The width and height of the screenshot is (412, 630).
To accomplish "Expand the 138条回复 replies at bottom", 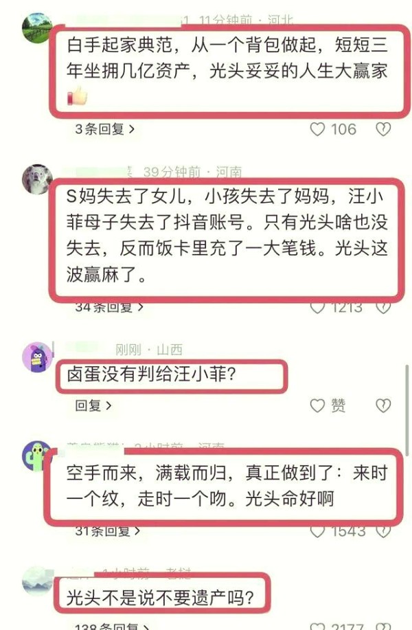I will [112, 626].
